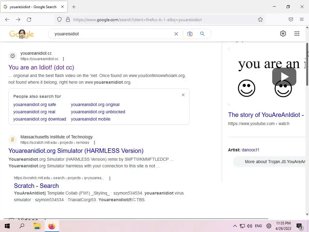The image size is (309, 232).
Task: Open Youareanidiot.org Simulator (HARMLESS Version) link
Action: 76,151
